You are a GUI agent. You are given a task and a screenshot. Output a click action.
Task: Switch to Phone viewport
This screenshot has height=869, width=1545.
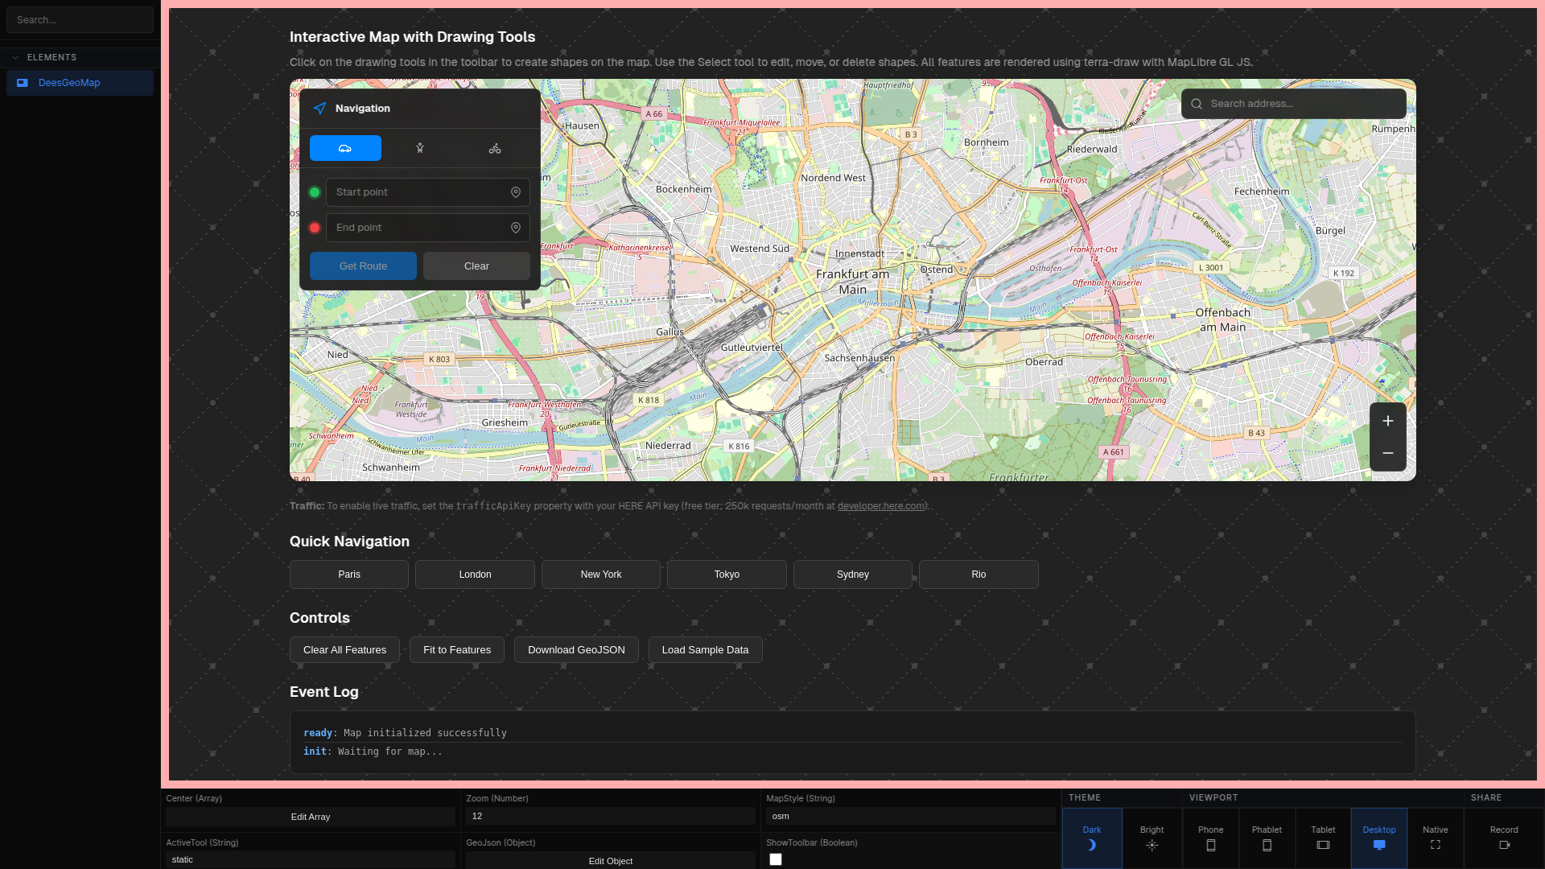tap(1210, 838)
